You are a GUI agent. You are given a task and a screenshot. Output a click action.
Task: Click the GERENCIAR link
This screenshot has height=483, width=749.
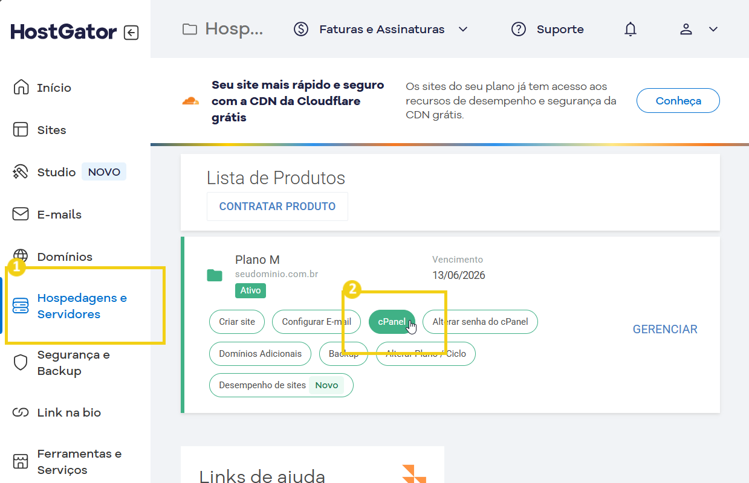(x=665, y=329)
